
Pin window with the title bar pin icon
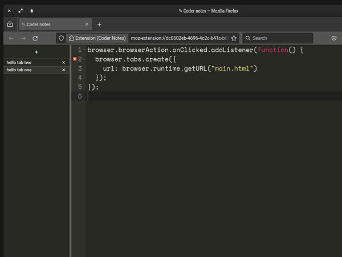pos(32,11)
